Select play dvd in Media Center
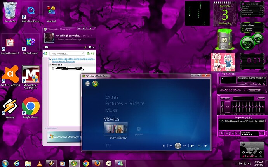Viewport: 268px width, 167px height. [x=139, y=131]
